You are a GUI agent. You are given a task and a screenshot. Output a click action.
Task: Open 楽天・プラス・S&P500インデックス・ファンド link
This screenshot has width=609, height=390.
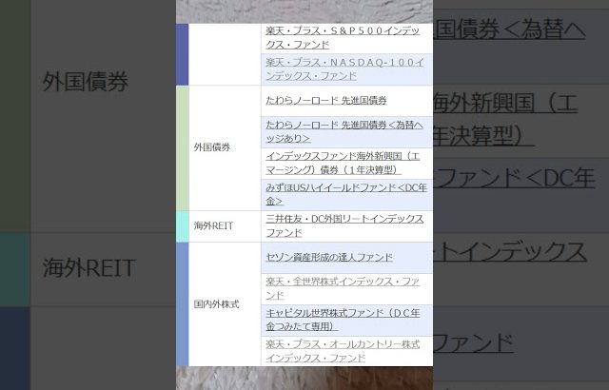point(343,38)
